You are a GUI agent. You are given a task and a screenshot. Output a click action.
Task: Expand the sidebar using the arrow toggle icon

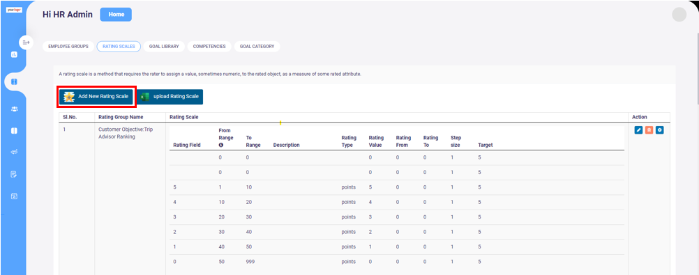(x=26, y=42)
